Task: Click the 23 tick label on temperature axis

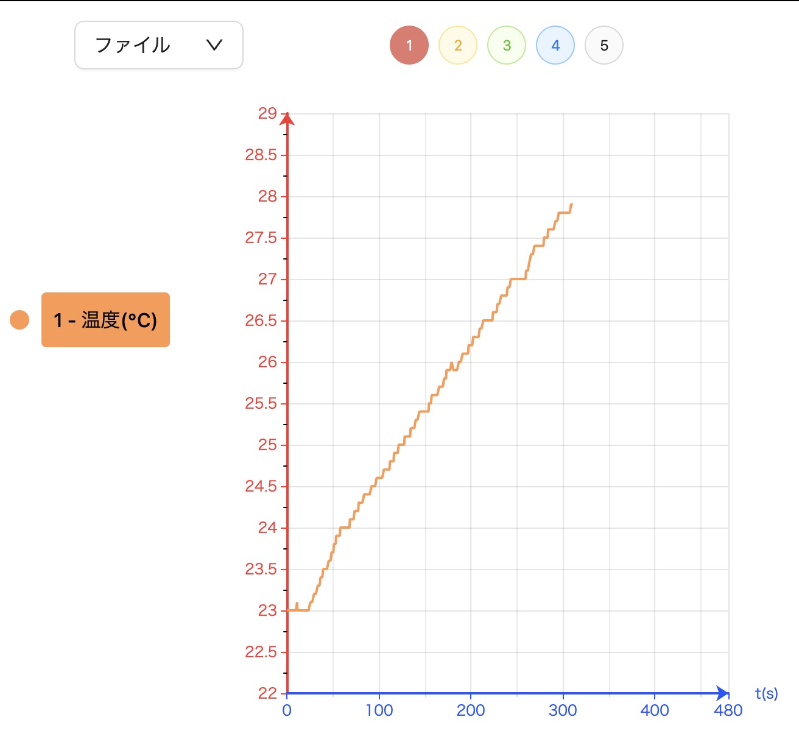Action: pos(267,610)
